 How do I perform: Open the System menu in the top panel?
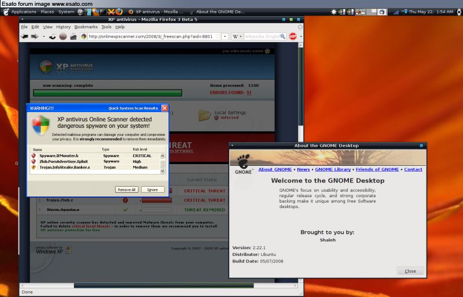(66, 12)
